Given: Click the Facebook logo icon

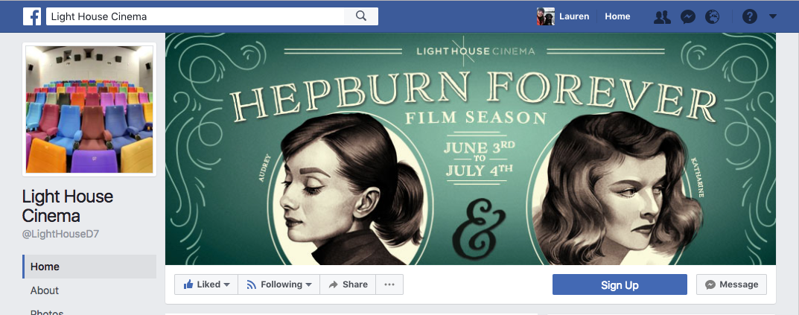Looking at the screenshot, I should (32, 16).
